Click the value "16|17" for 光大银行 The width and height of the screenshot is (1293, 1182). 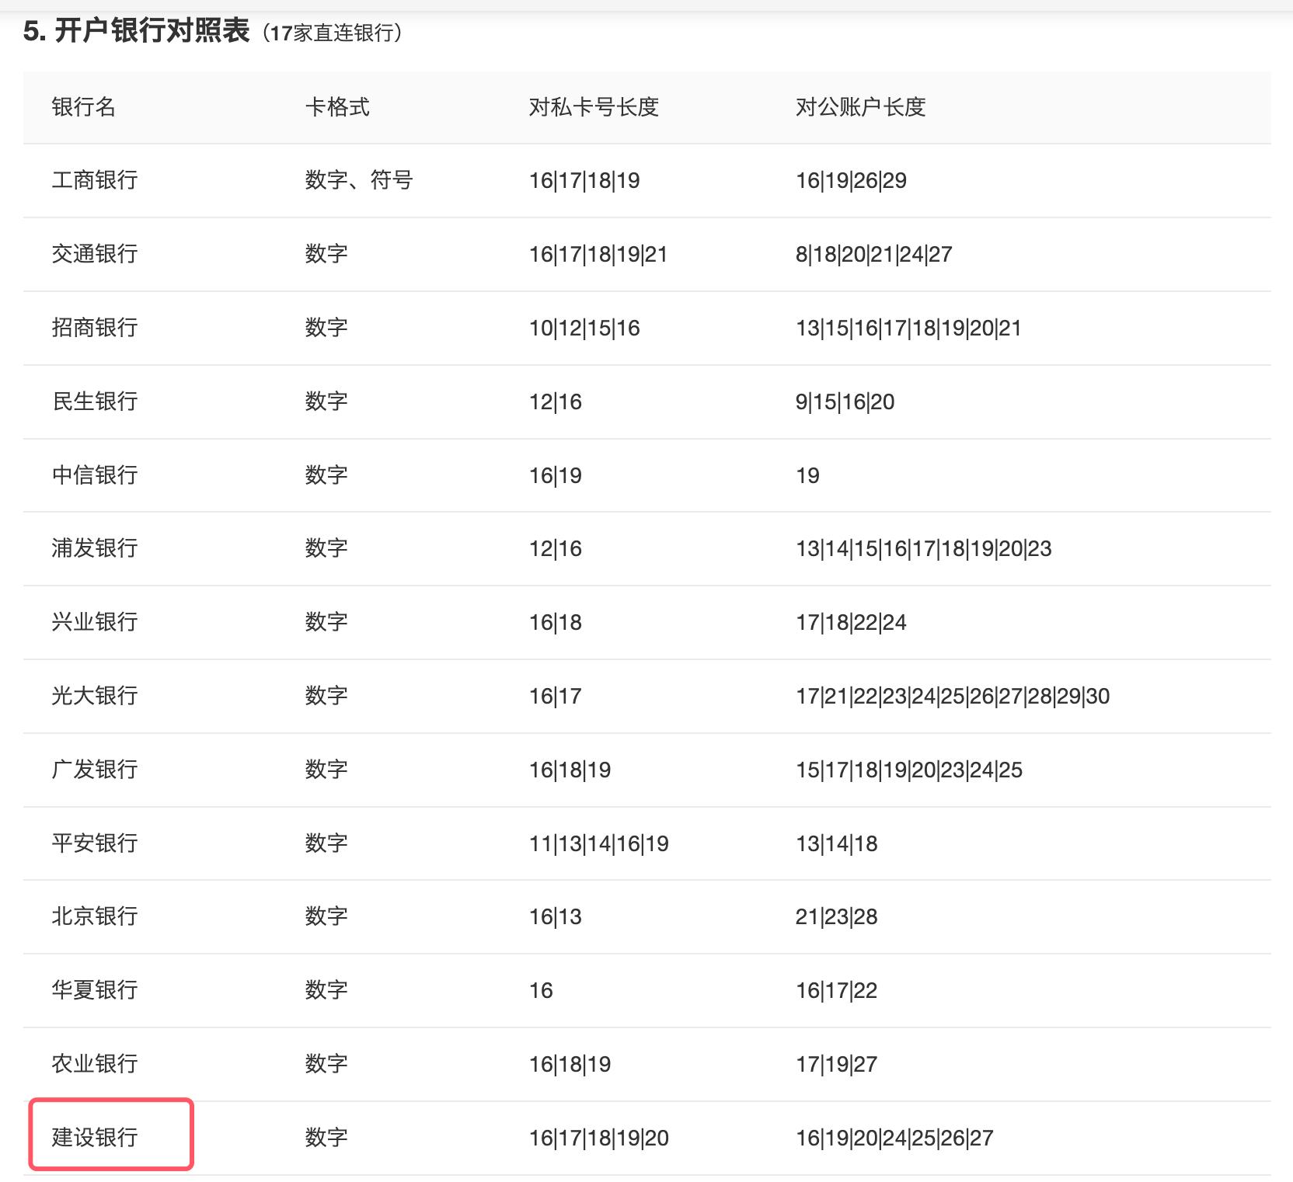[556, 697]
